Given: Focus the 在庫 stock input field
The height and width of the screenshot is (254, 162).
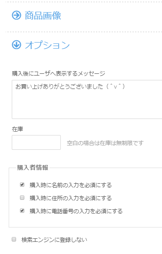Looking at the screenshot, I should pyautogui.click(x=36, y=142).
